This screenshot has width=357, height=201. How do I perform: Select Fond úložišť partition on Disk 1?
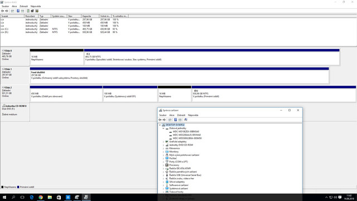[180, 75]
